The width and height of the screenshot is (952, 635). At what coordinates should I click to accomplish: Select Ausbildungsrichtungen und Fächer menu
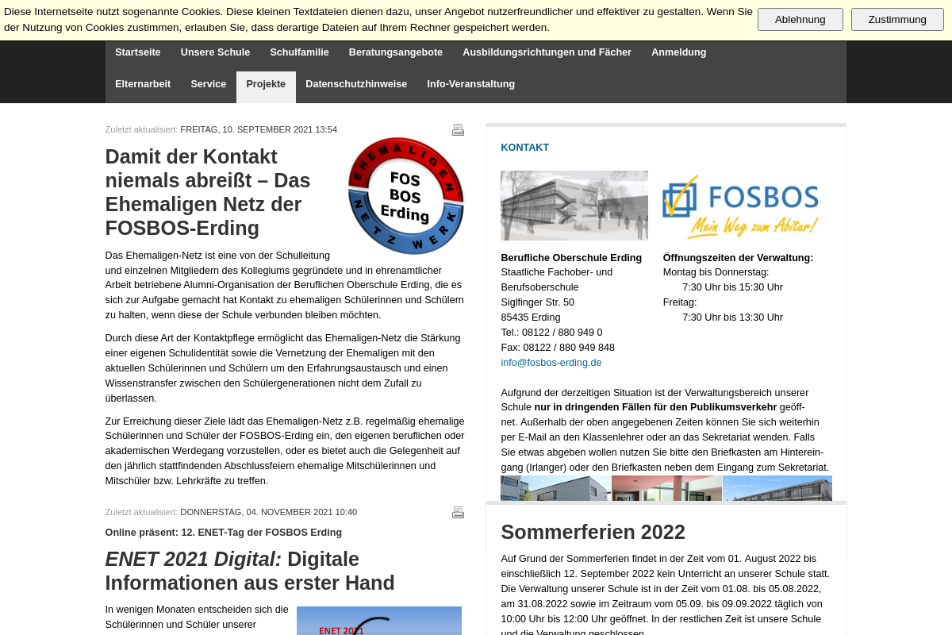pyautogui.click(x=547, y=52)
